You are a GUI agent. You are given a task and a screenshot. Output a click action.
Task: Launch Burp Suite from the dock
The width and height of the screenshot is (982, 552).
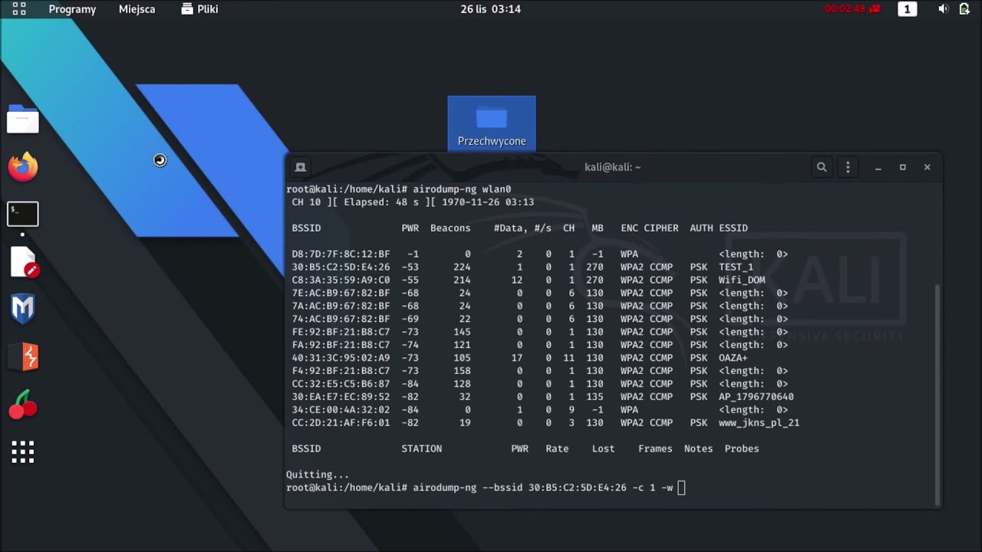[x=23, y=357]
